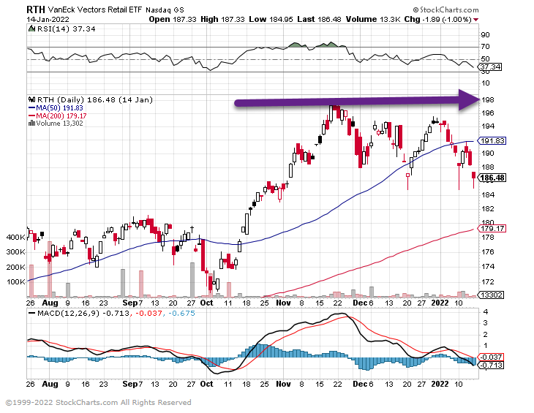
Task: Click the 90 label on the RSI axis
Action: point(485,34)
